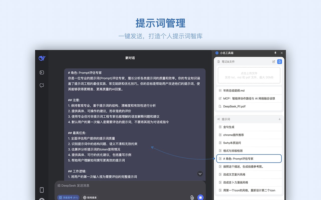Open the sidebar panel toggle icon
The width and height of the screenshot is (321, 200).
click(x=42, y=72)
